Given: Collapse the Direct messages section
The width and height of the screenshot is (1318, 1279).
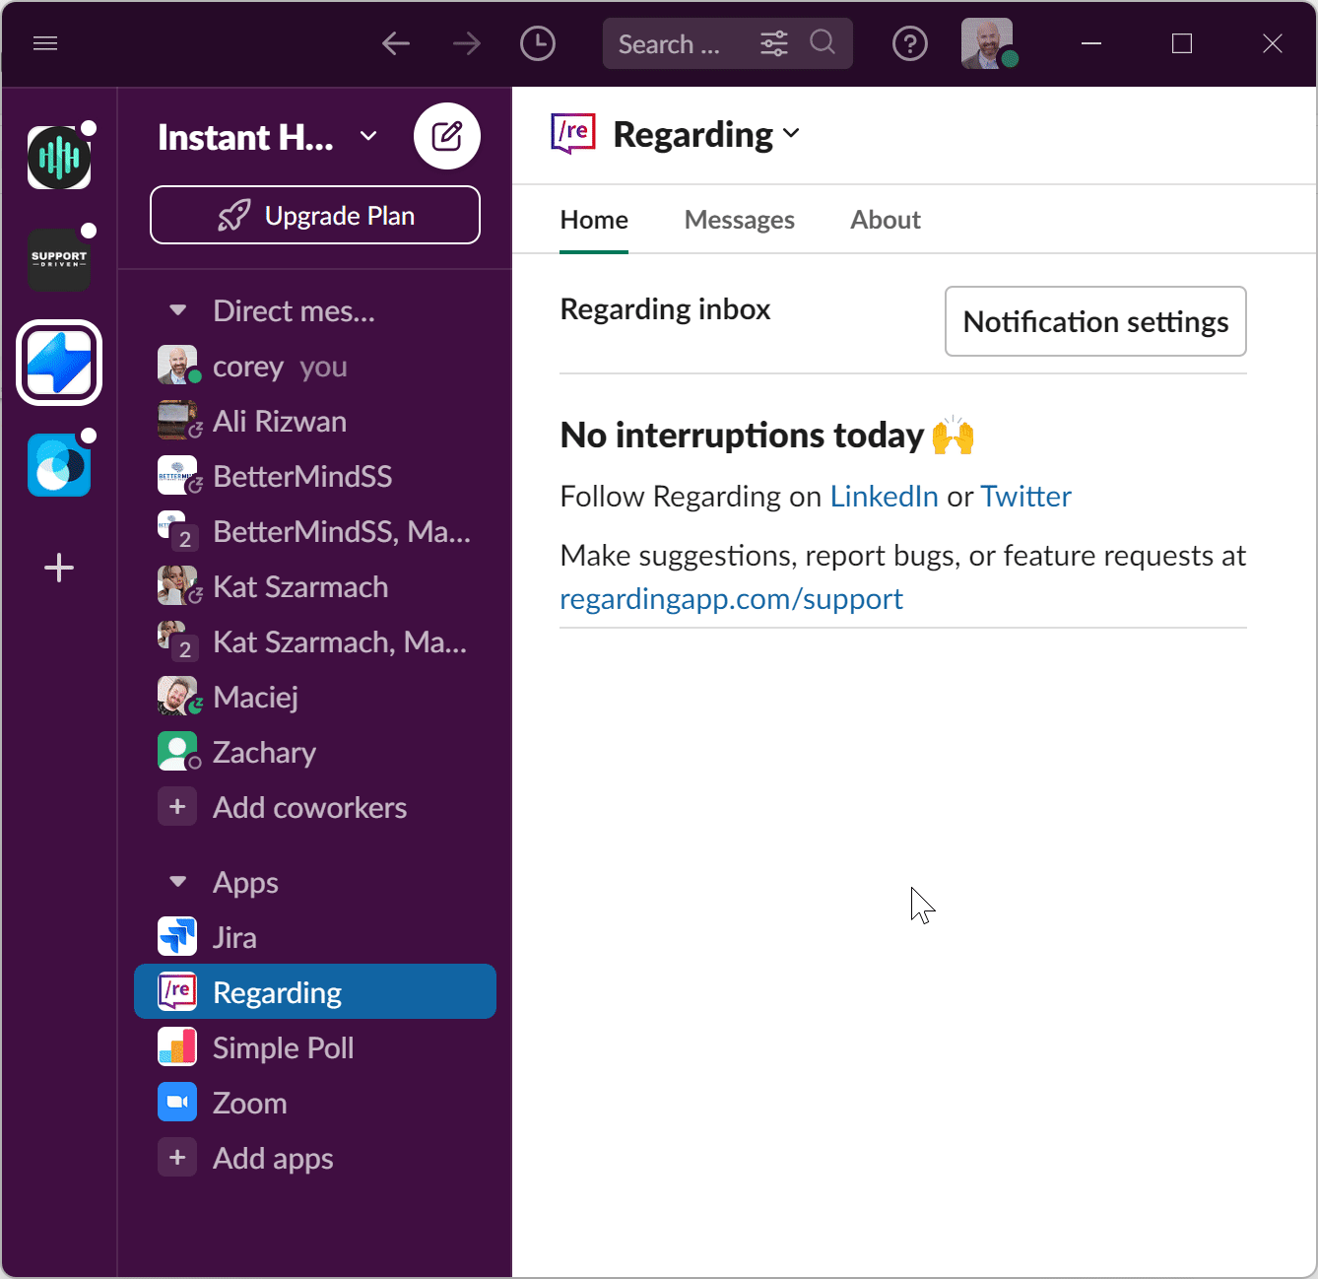Looking at the screenshot, I should point(178,310).
